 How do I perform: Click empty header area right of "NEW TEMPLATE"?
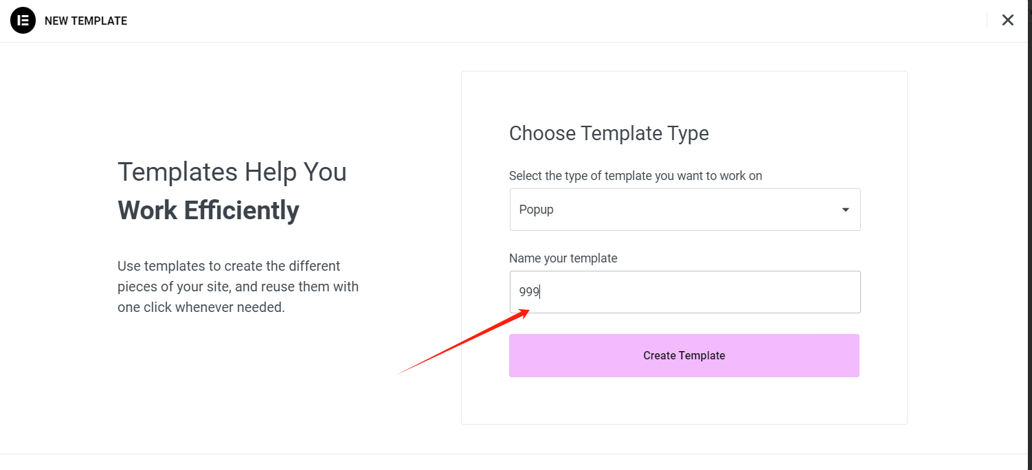[x=550, y=21]
